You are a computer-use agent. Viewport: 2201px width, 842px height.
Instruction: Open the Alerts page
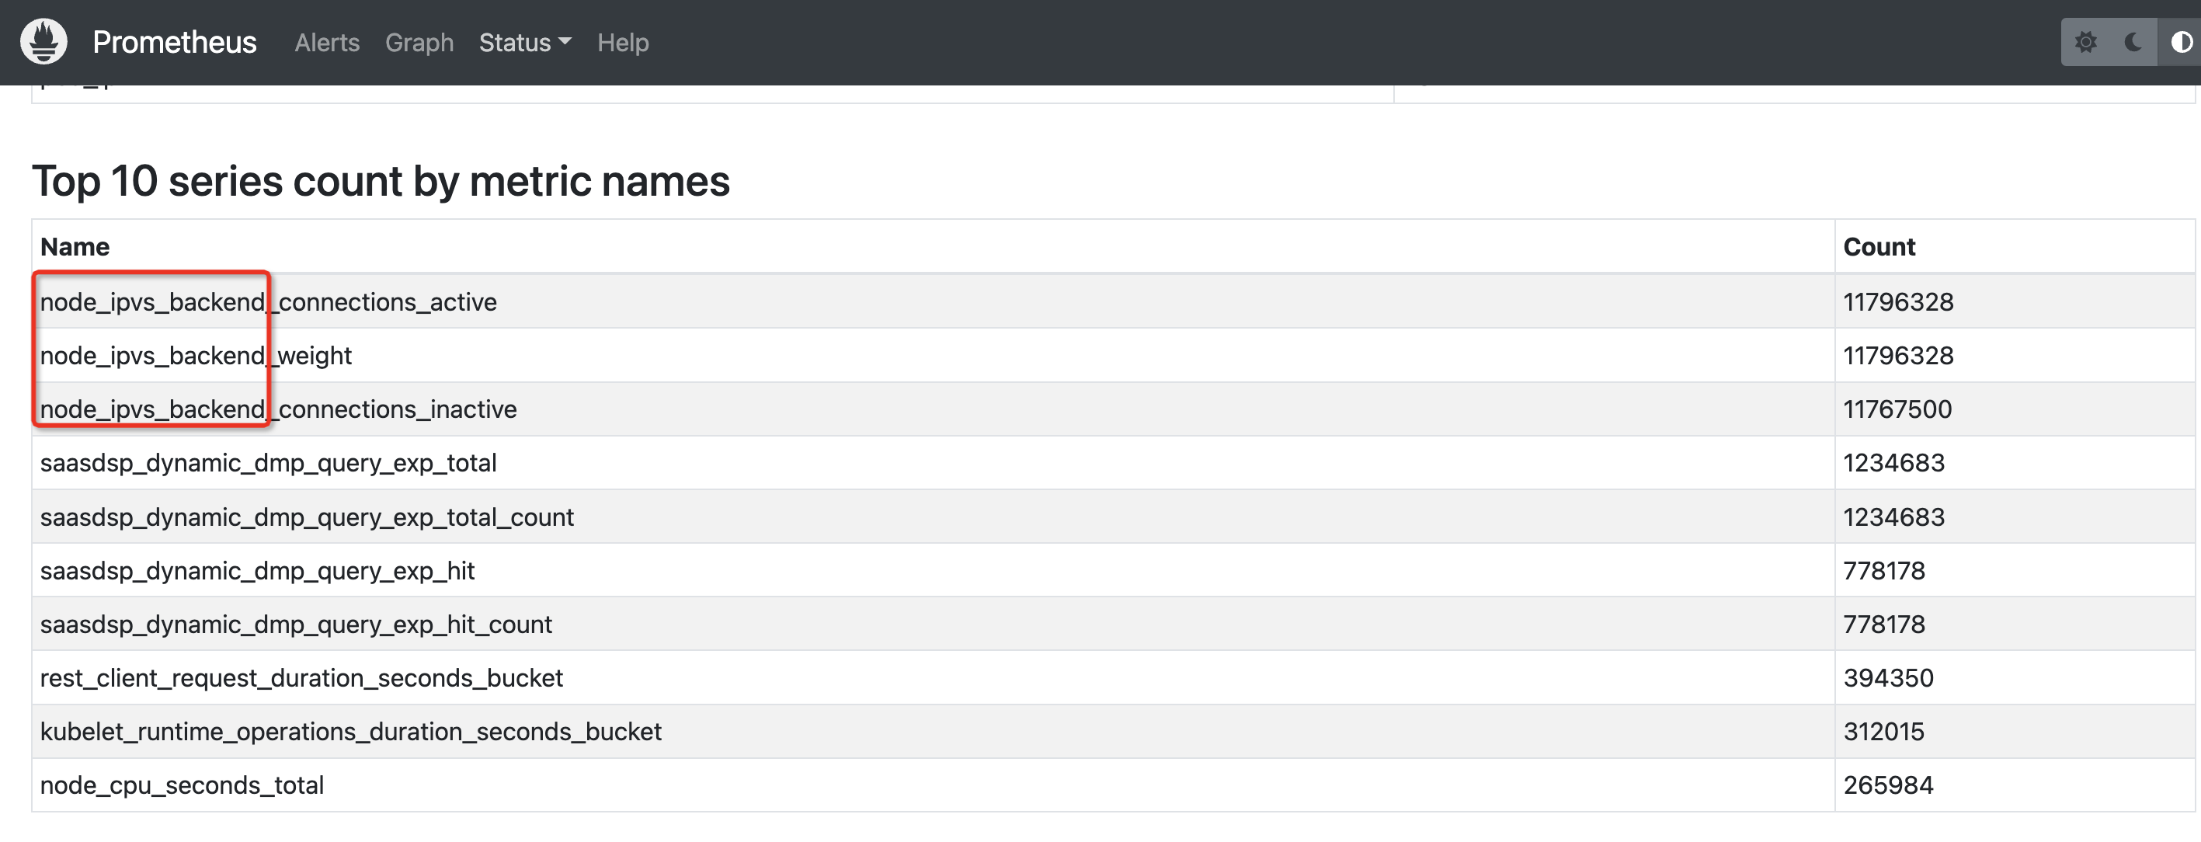tap(326, 42)
